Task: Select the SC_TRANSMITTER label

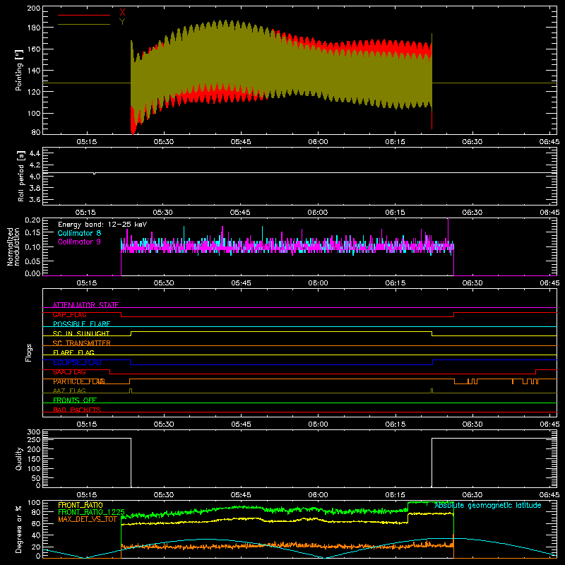Action: click(x=82, y=343)
